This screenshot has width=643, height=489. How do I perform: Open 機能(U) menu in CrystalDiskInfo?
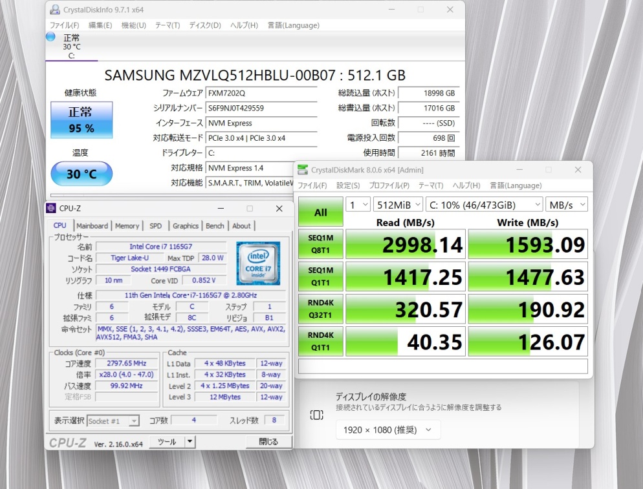tap(134, 25)
